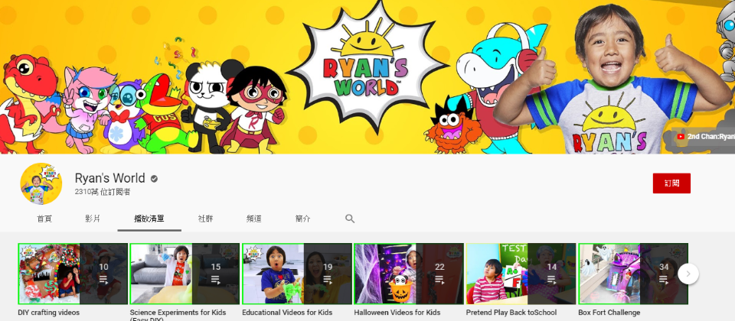Screen dimensions: 735x321
Task: Open the 2nd Chan link on the banner
Action: point(704,137)
